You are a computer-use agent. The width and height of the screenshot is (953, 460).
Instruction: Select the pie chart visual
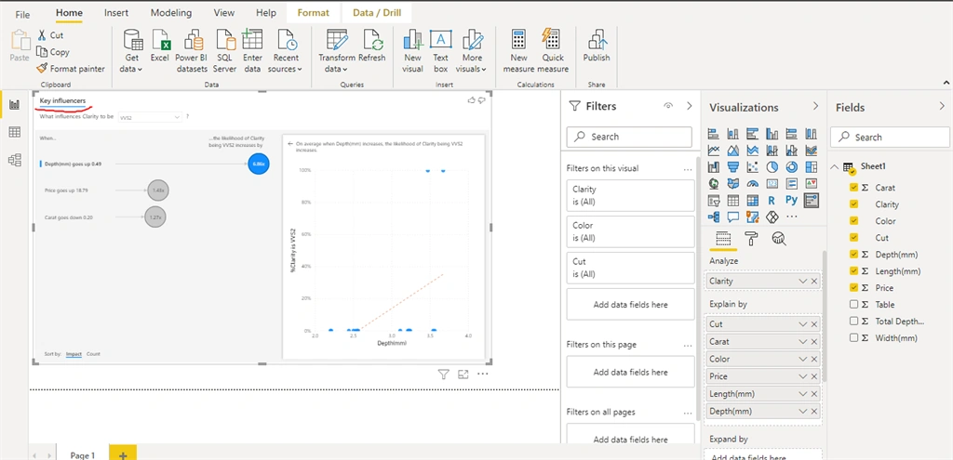coord(772,166)
